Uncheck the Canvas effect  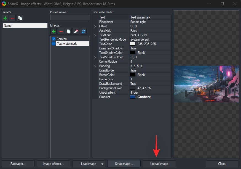coord(53,39)
